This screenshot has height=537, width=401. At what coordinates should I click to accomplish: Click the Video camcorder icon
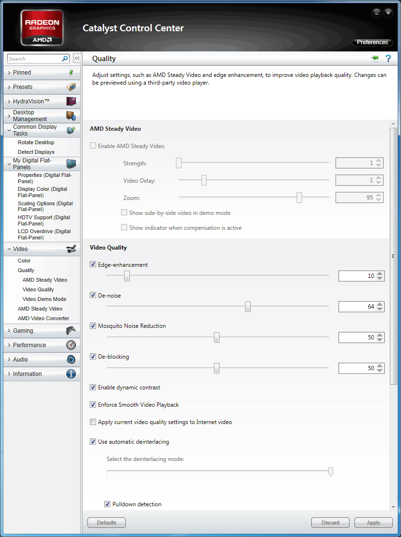pos(71,249)
